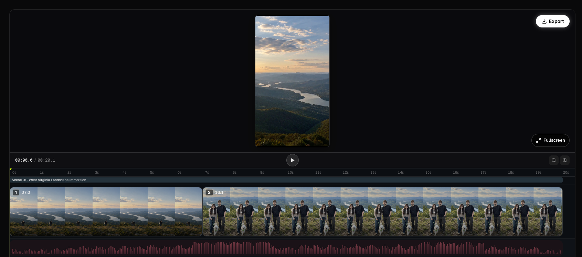Jump to the 1s ruler mark

pos(42,173)
